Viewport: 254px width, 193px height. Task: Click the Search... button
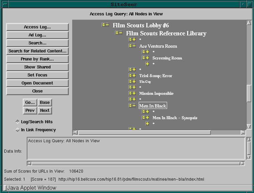pyautogui.click(x=37, y=43)
